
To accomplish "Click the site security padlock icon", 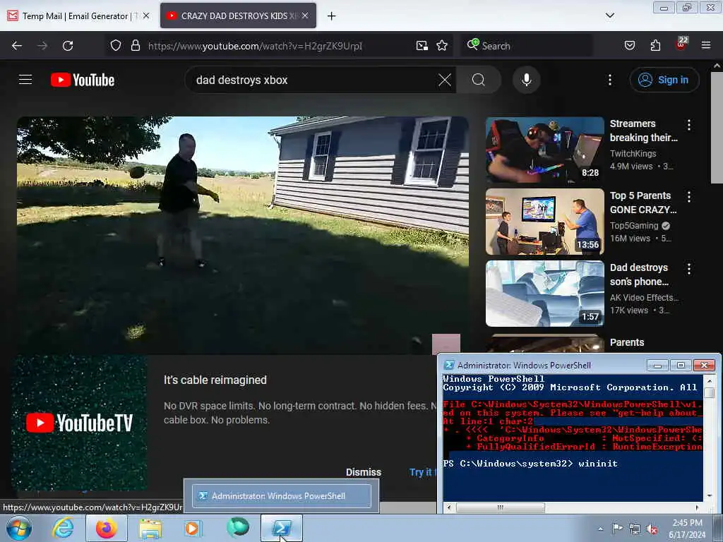I will pos(135,46).
